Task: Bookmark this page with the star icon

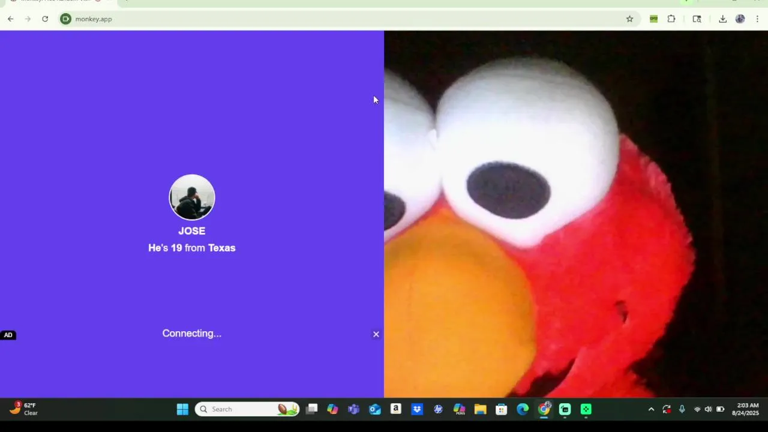Action: click(629, 19)
